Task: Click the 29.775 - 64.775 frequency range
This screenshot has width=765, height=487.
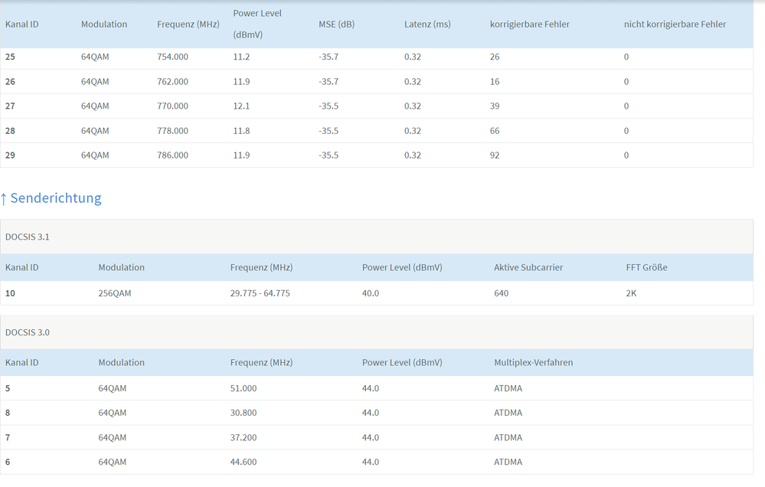Action: point(260,293)
